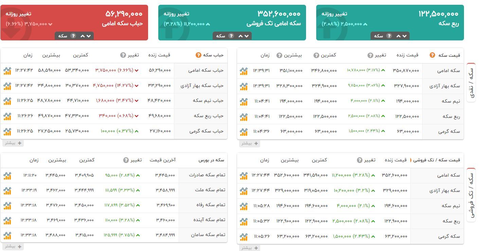This screenshot has width=483, height=251.
Task: Click up chevron on سکه امامی تک فروشی card
Action: coord(240,36)
